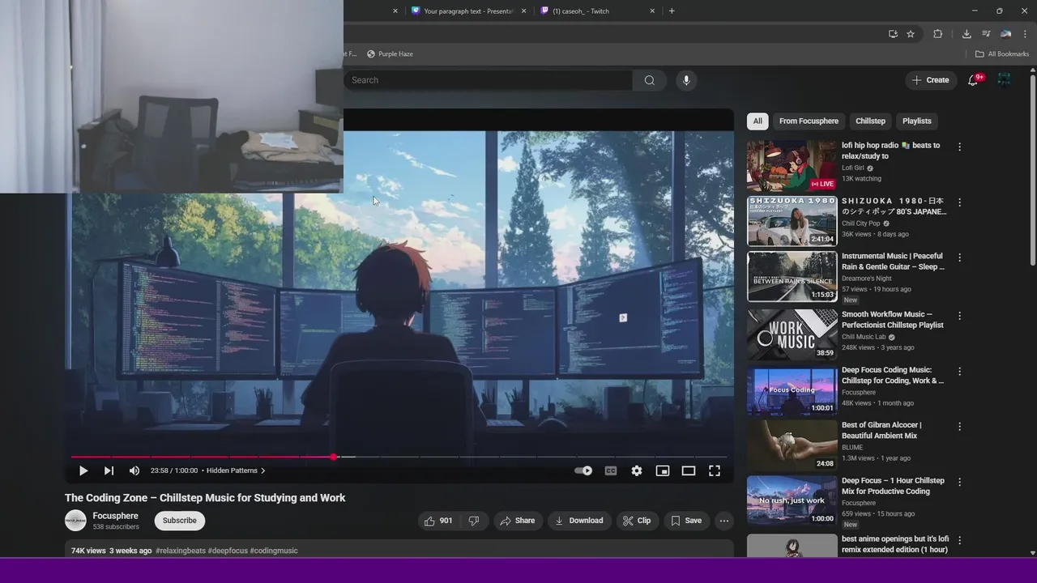The image size is (1037, 583).
Task: Open Chrome three-dot menu
Action: coord(1026,34)
